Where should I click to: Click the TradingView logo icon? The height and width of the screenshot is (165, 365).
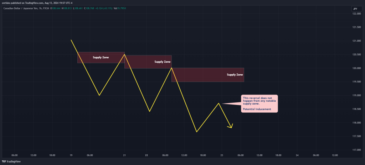[x=4, y=161]
